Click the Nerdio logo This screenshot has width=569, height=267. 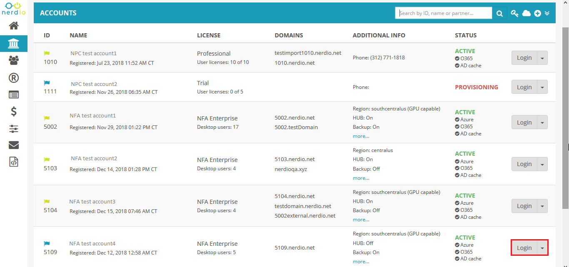point(14,8)
